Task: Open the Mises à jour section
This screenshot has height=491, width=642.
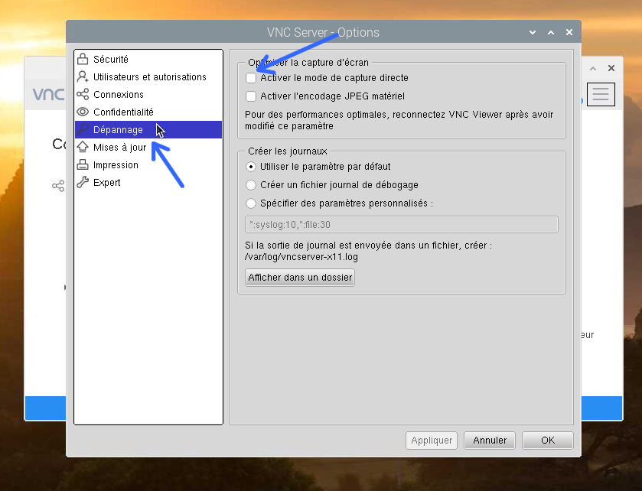Action: (148, 147)
